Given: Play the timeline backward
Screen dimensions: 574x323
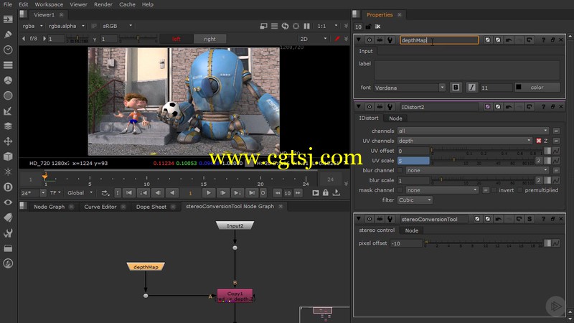Looking at the screenshot, I should click(x=171, y=192).
